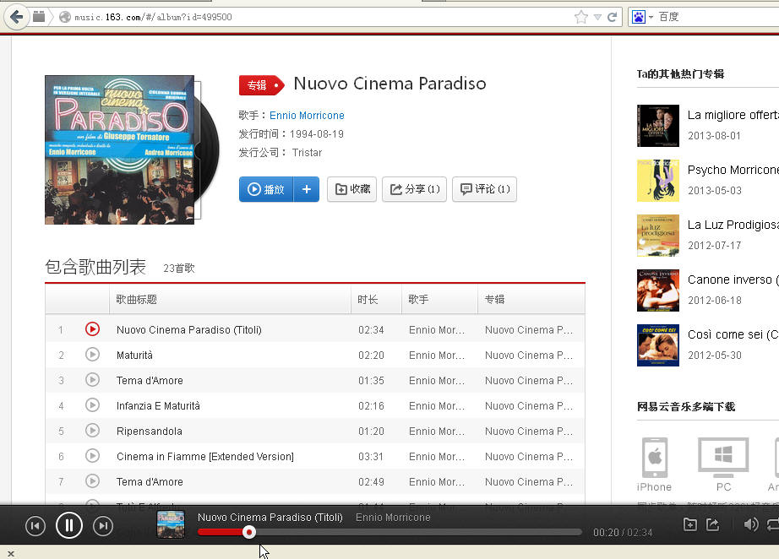The height and width of the screenshot is (559, 779).
Task: Play track 1 Nuovo Cinema Paradiso (Titoli)
Action: (92, 329)
